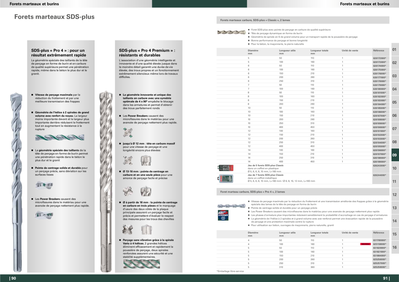Click reference 626172000*

pyautogui.click(x=379, y=58)
